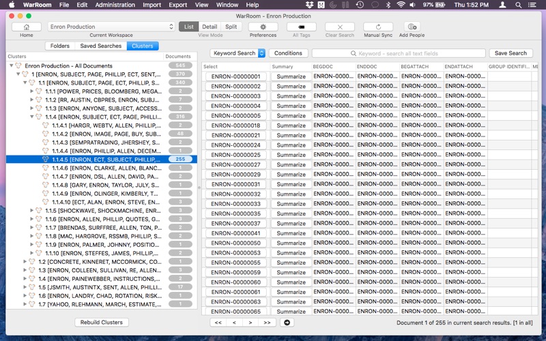Viewport: 546px width, 341px height.
Task: Open the Dropbox menu bar icon
Action: (309, 5)
